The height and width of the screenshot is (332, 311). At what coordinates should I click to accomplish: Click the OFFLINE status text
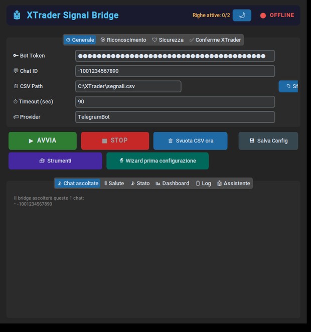[282, 15]
